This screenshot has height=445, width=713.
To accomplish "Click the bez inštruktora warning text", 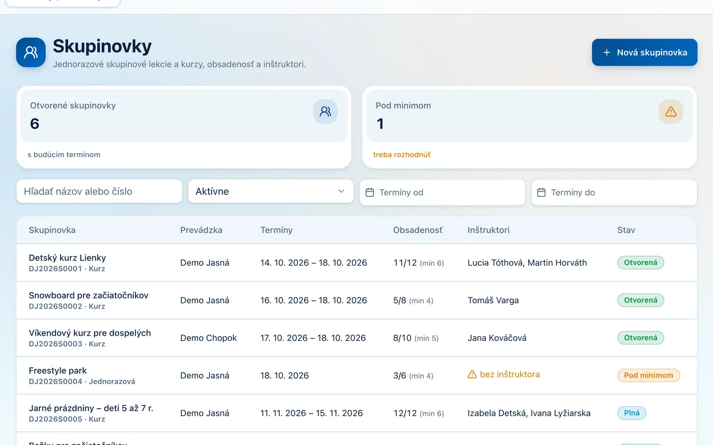I will click(x=510, y=374).
